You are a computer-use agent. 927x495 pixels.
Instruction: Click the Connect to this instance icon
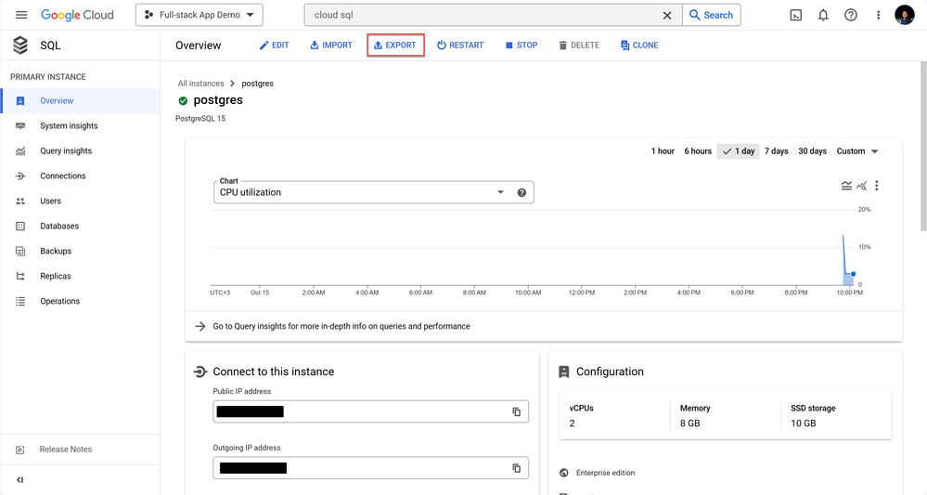pyautogui.click(x=200, y=371)
